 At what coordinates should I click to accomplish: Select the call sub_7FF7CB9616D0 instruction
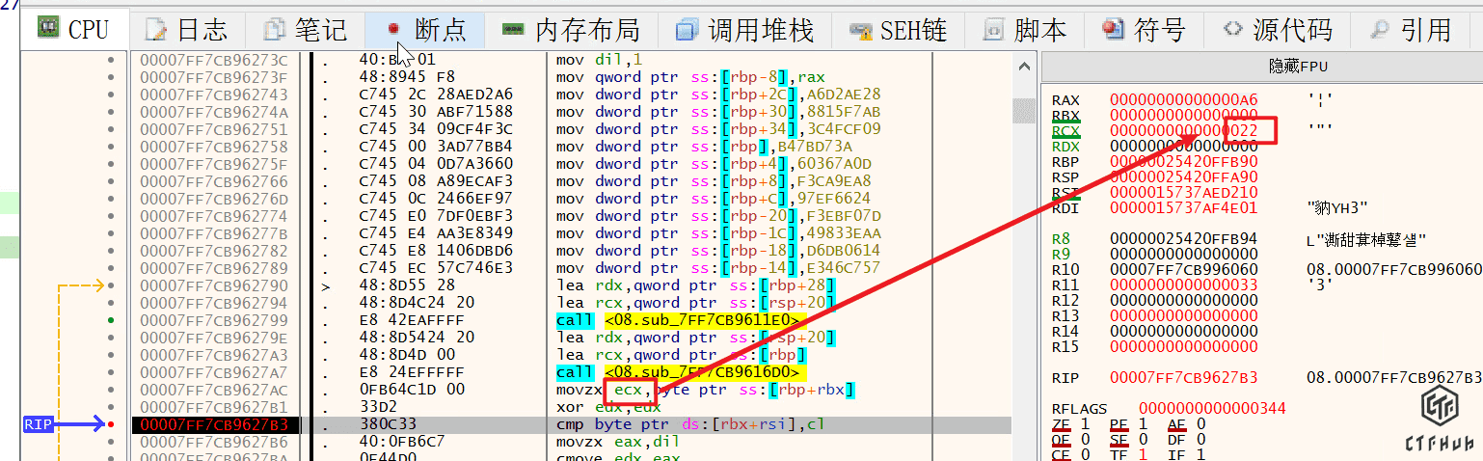point(681,372)
